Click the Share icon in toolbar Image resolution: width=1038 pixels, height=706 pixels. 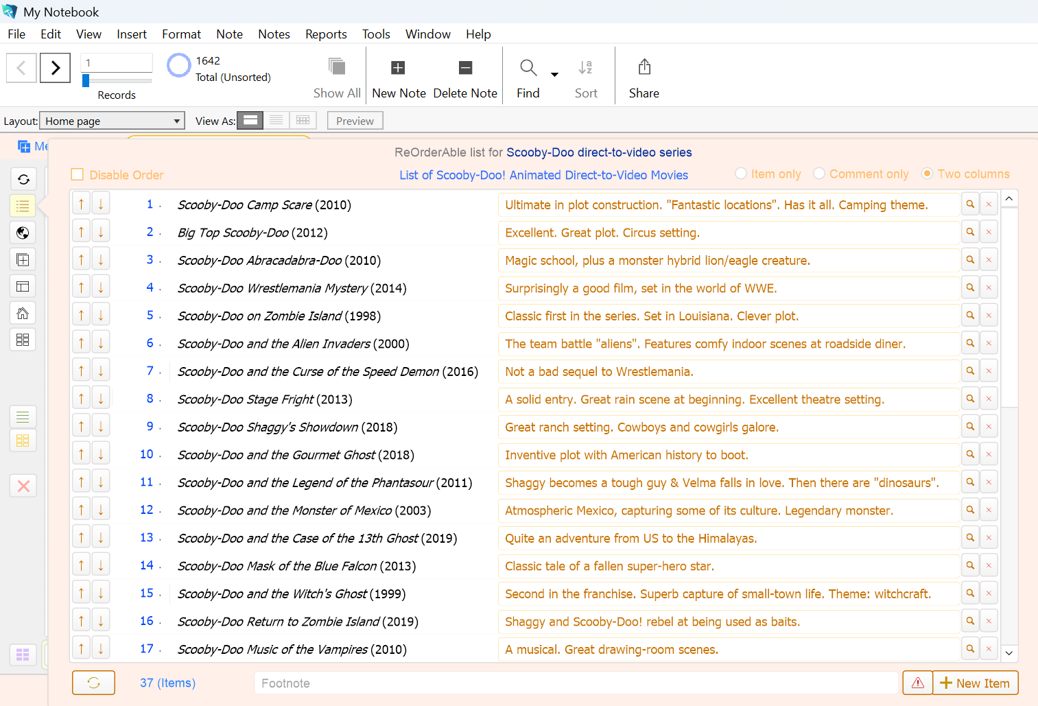[644, 68]
